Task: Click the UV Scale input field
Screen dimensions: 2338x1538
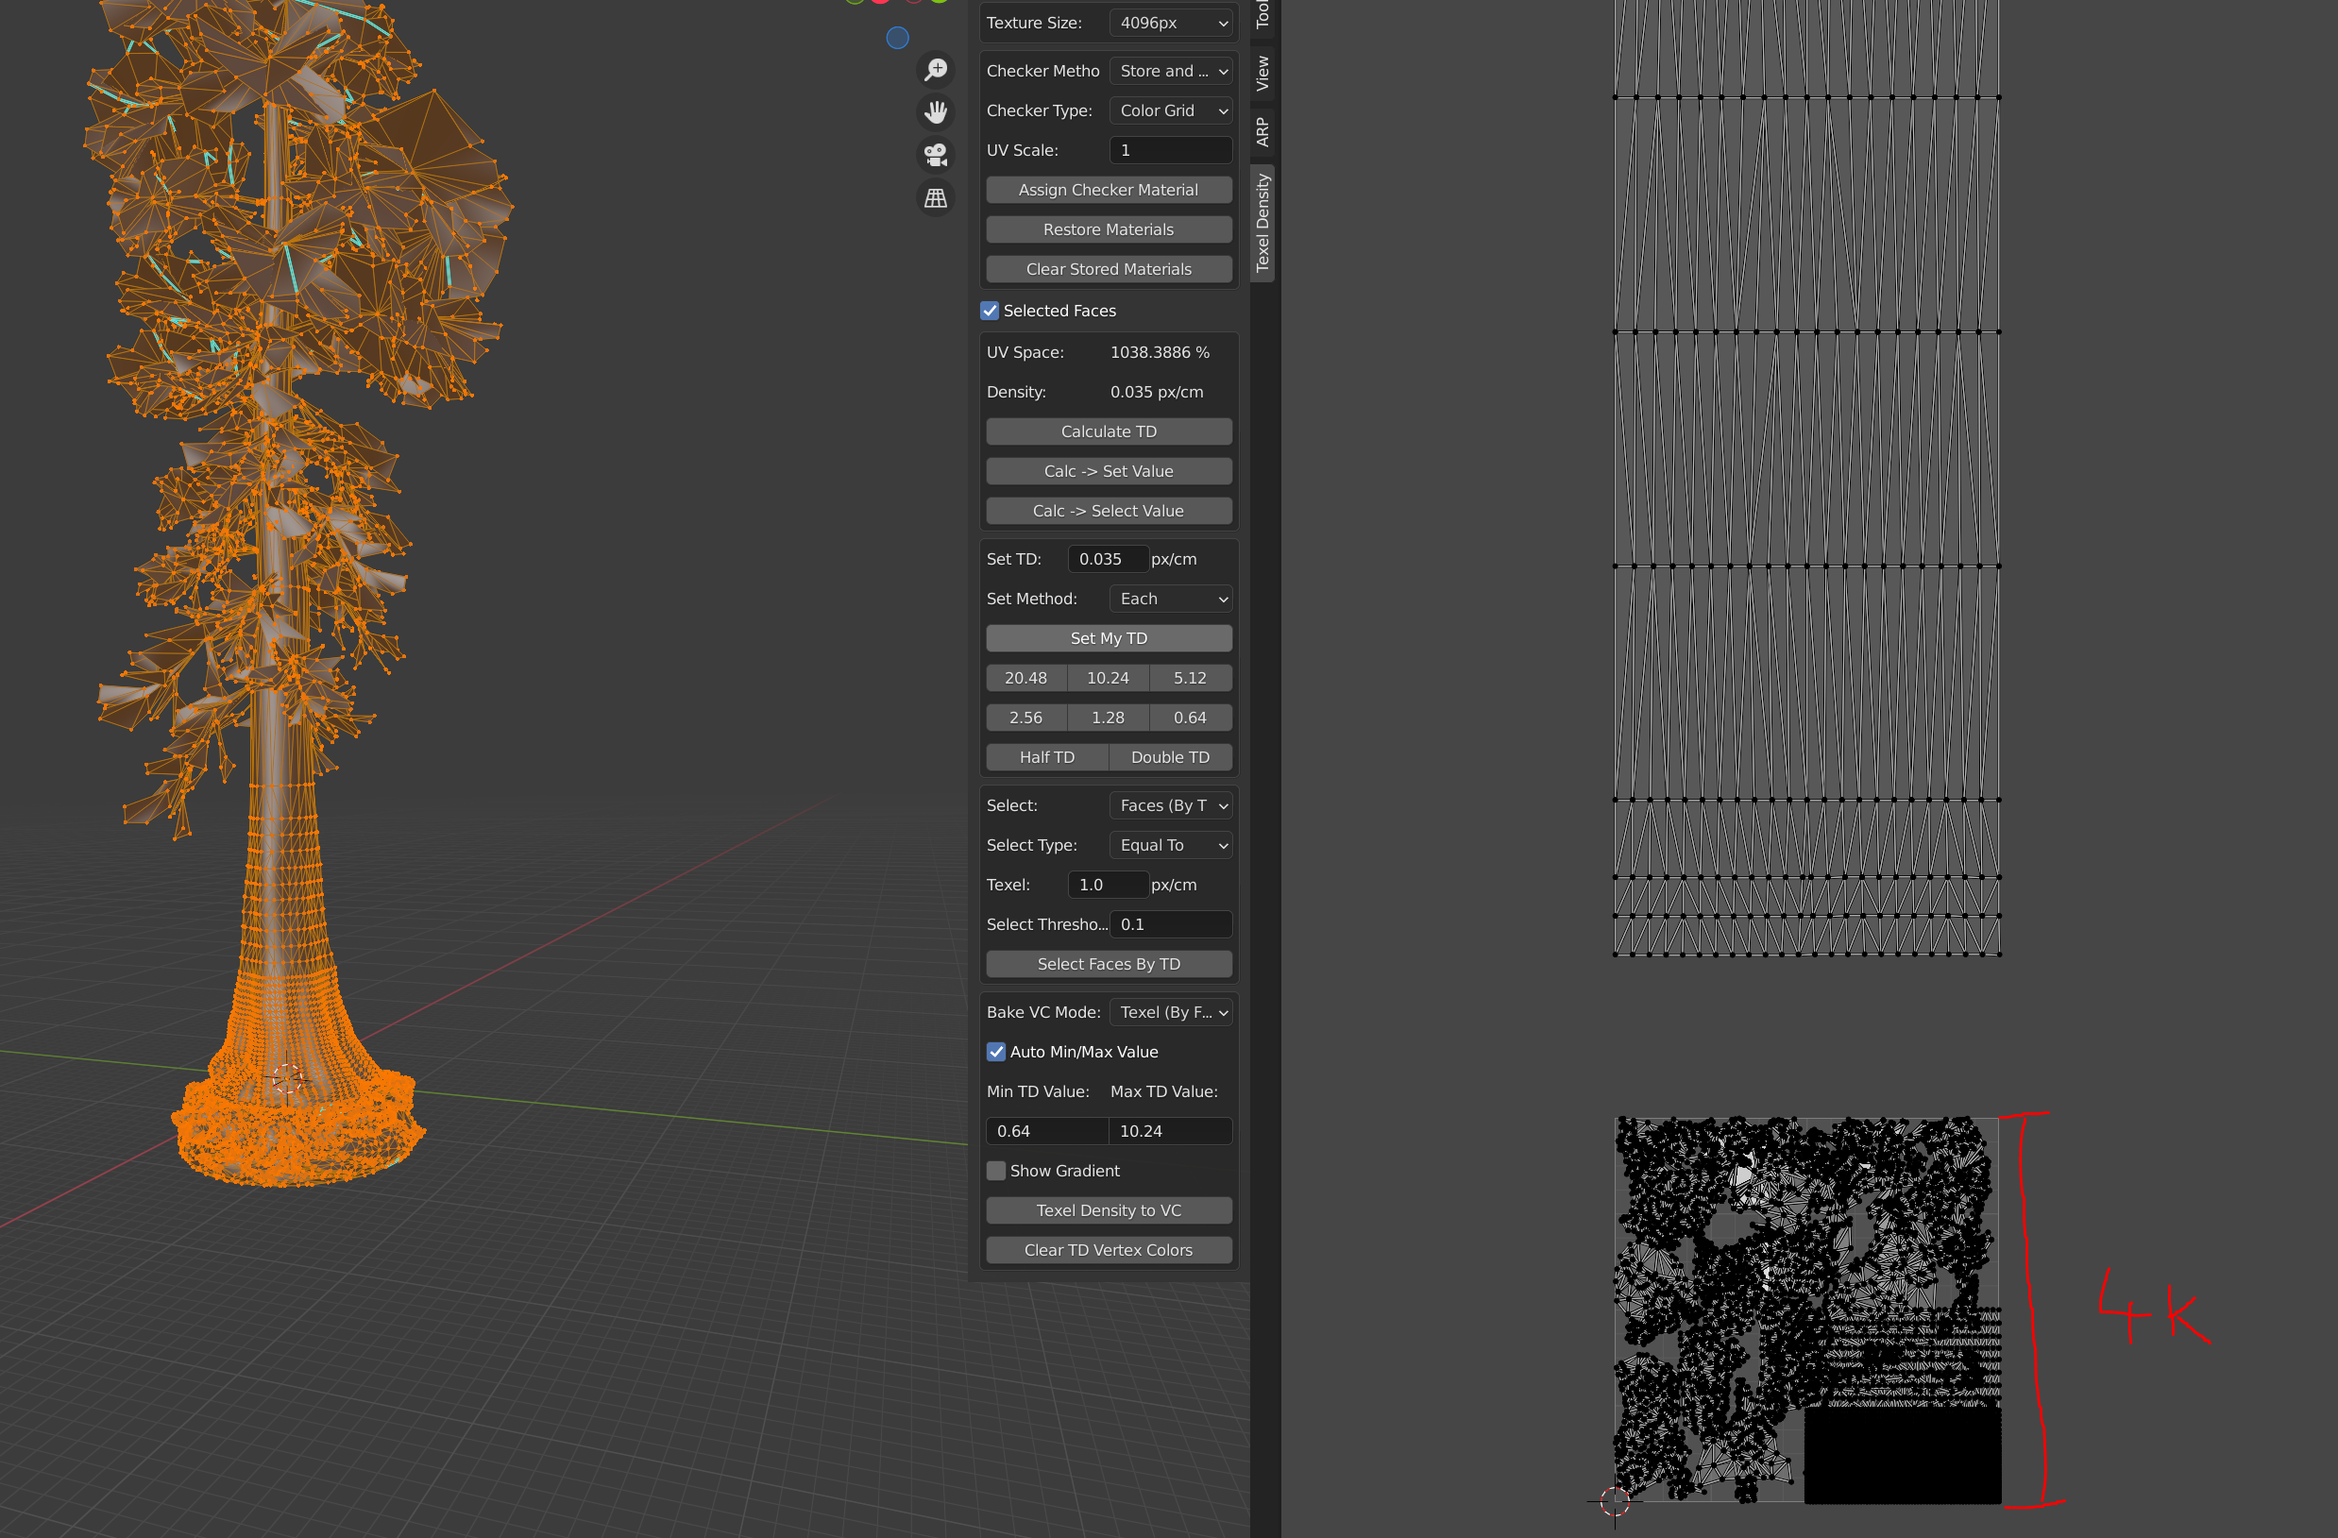Action: point(1170,149)
